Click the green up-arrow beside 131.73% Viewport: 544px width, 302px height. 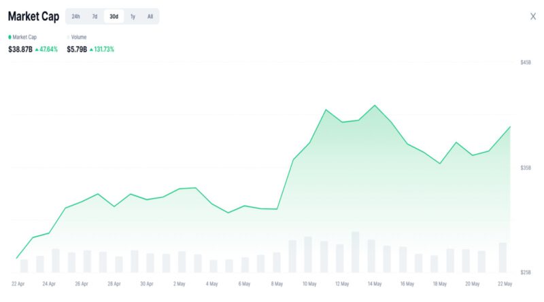(x=92, y=50)
